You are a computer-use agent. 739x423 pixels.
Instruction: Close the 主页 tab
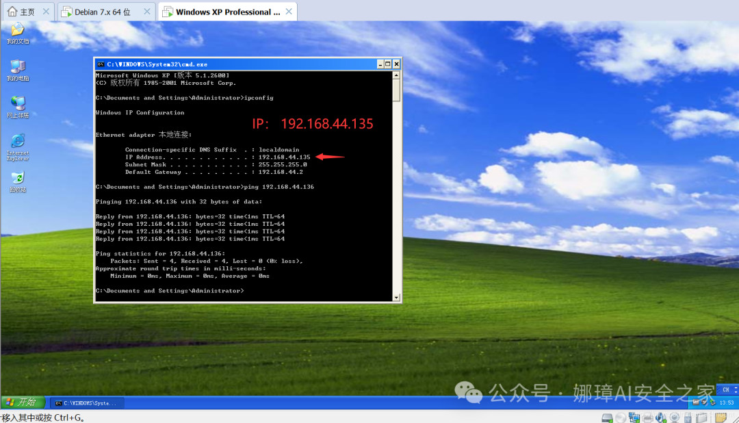[46, 12]
